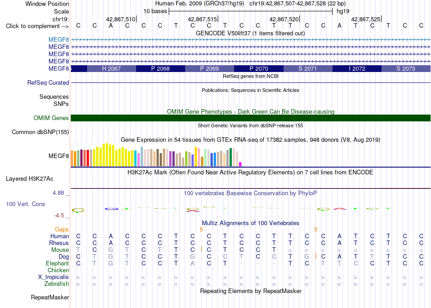
Task: Click 'RefSeq genes from NCBI' title
Action: click(251, 76)
